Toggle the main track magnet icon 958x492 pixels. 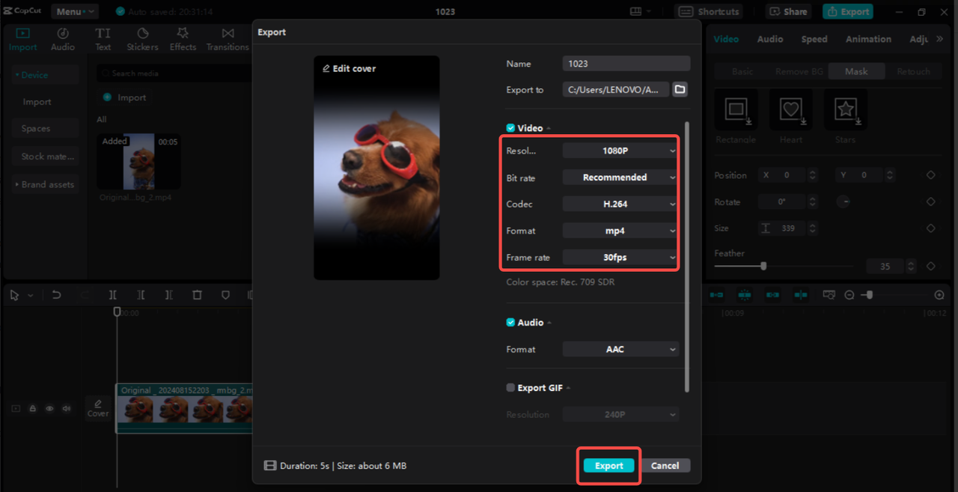pos(716,295)
